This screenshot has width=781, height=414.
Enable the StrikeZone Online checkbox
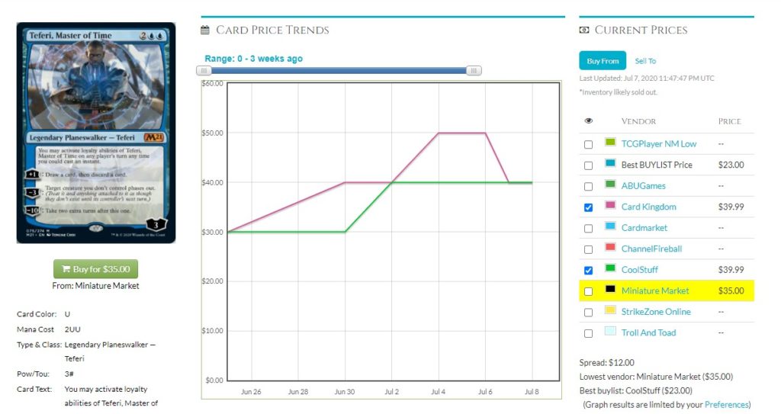(x=588, y=313)
